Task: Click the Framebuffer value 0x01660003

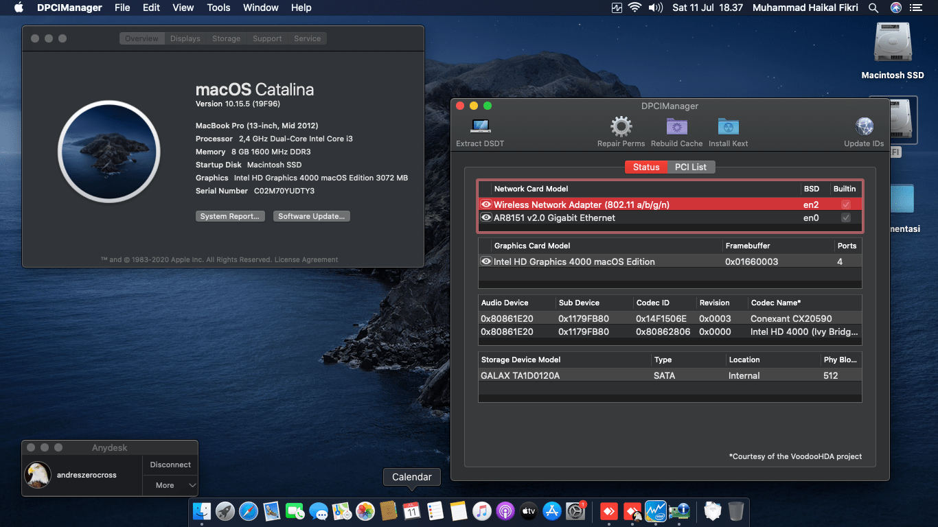Action: [751, 261]
